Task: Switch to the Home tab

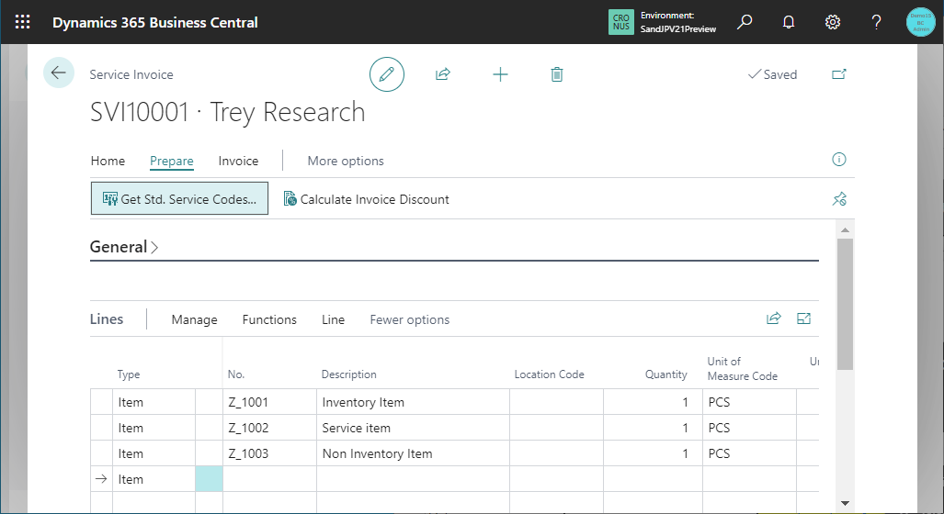Action: [108, 161]
